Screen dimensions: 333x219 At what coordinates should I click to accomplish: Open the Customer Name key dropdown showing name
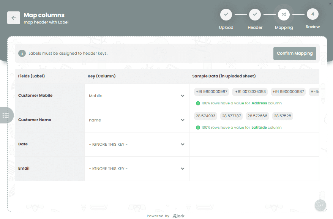click(136, 120)
